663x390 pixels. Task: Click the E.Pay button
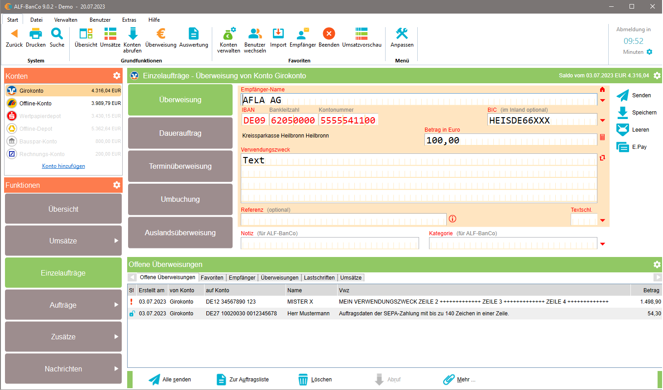click(x=631, y=147)
